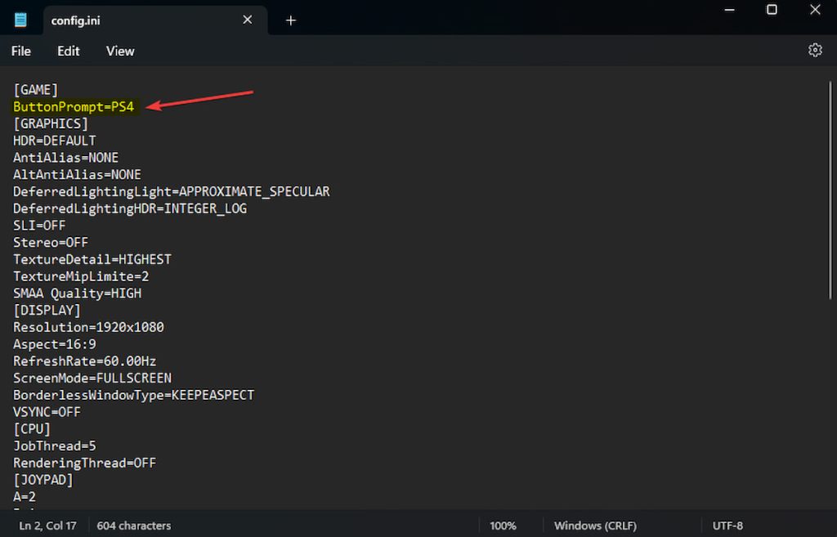The width and height of the screenshot is (837, 537).
Task: Open the File menu
Action: click(x=21, y=51)
